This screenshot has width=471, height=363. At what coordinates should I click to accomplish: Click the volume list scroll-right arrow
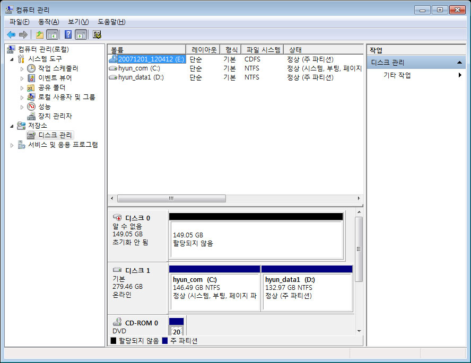point(359,198)
